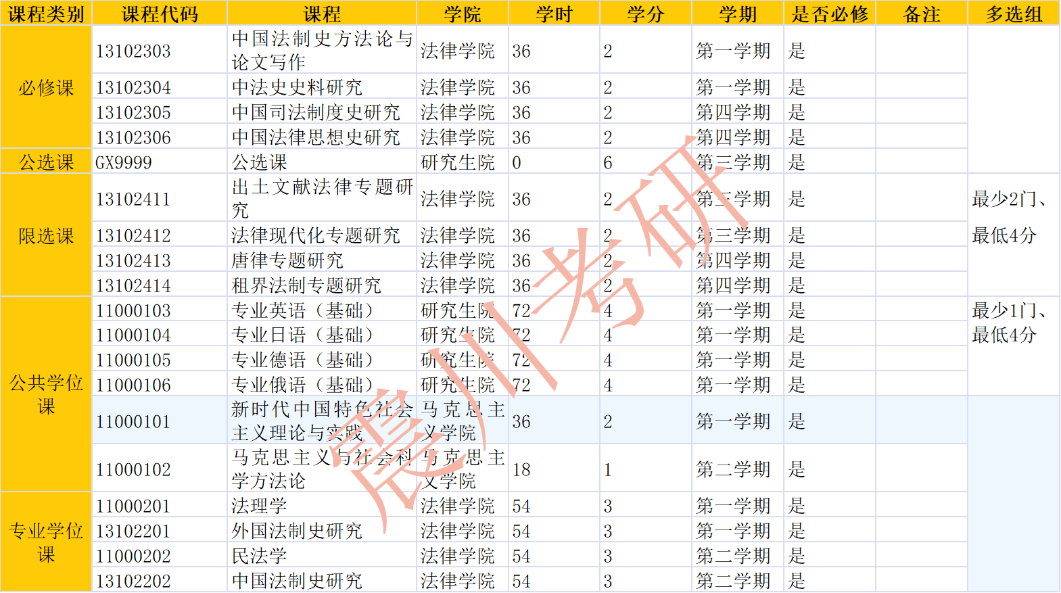Select course 马克思主义与社会科学方法论
Image resolution: width=1061 pixels, height=593 pixels.
coord(322,469)
